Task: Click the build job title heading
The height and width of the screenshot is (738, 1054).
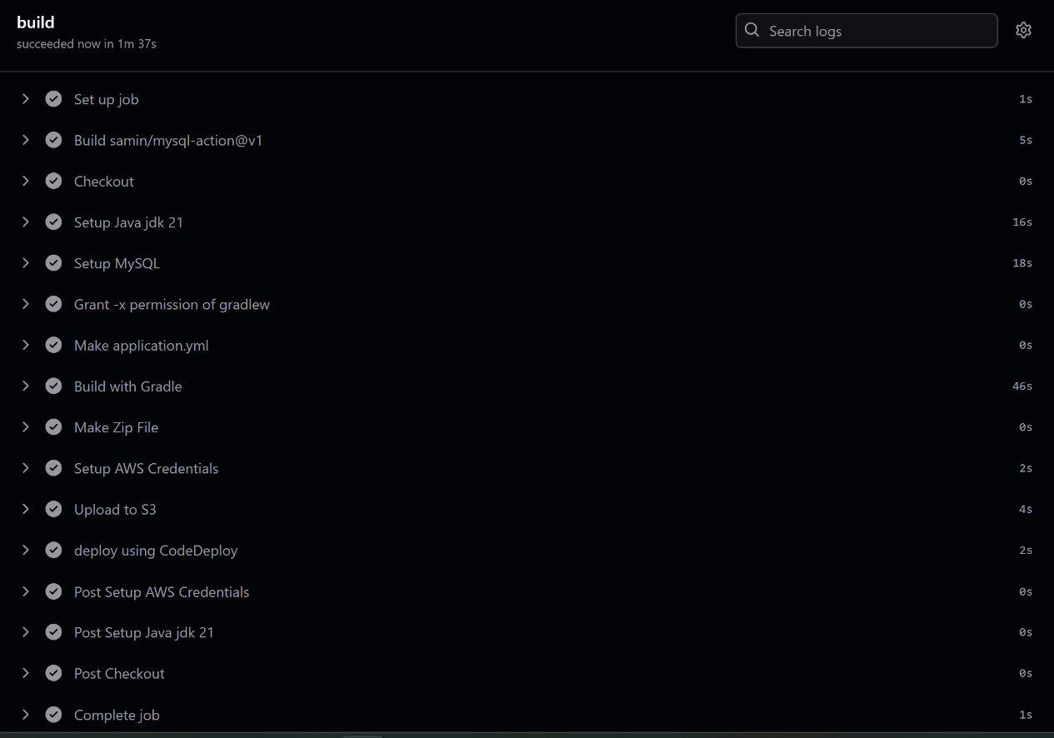Action: [x=36, y=22]
